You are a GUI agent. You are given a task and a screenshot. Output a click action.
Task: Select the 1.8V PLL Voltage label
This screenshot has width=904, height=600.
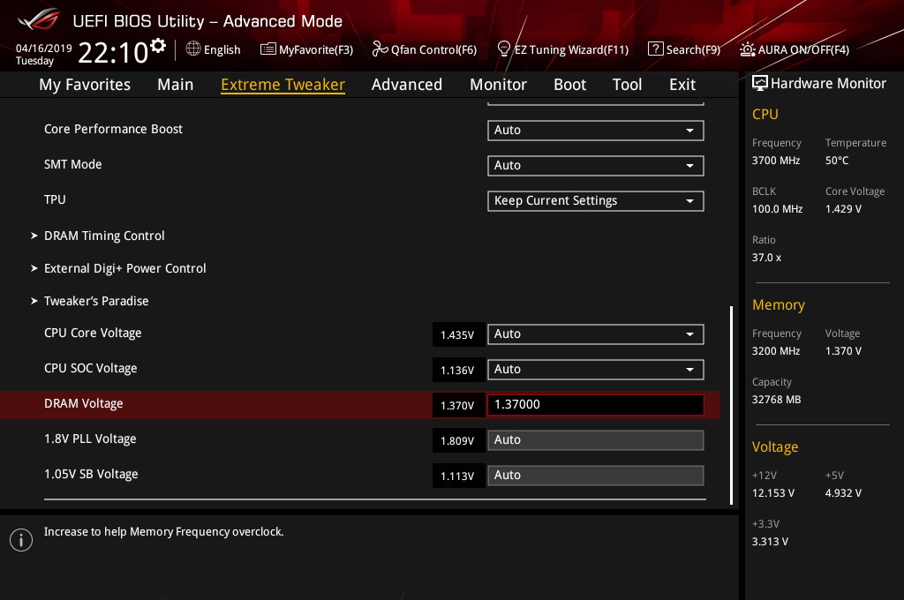90,439
